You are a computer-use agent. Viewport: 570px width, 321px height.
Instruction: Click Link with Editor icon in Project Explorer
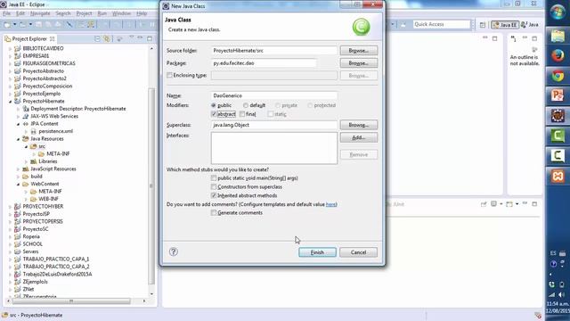pyautogui.click(x=107, y=38)
